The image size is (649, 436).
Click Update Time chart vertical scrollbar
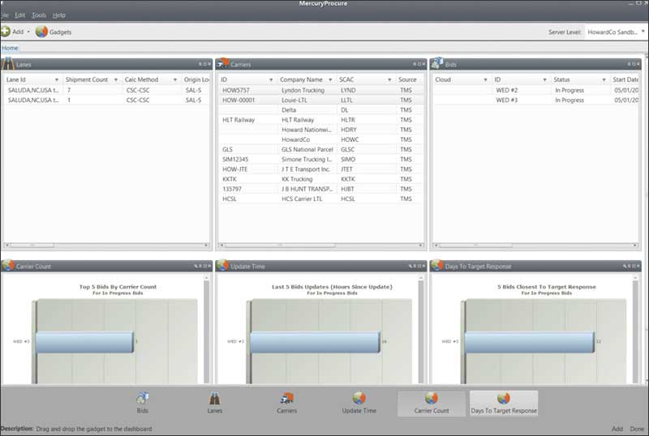click(x=420, y=331)
